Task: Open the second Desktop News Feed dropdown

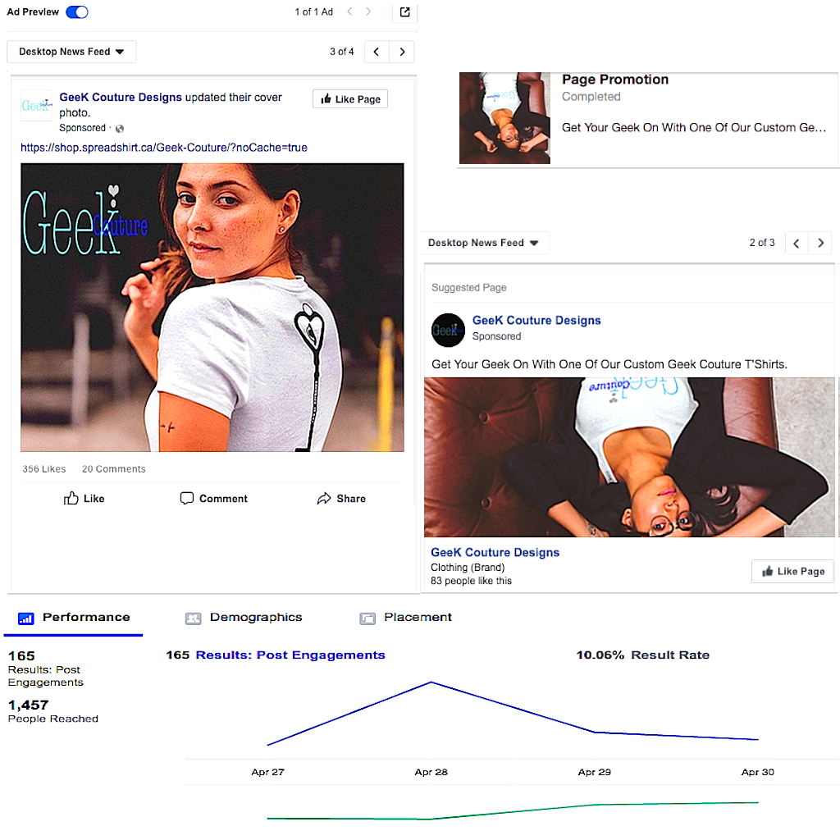Action: coord(484,243)
